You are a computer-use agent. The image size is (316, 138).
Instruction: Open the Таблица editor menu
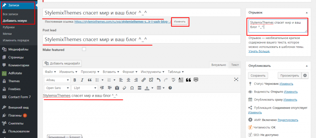tap(176, 72)
